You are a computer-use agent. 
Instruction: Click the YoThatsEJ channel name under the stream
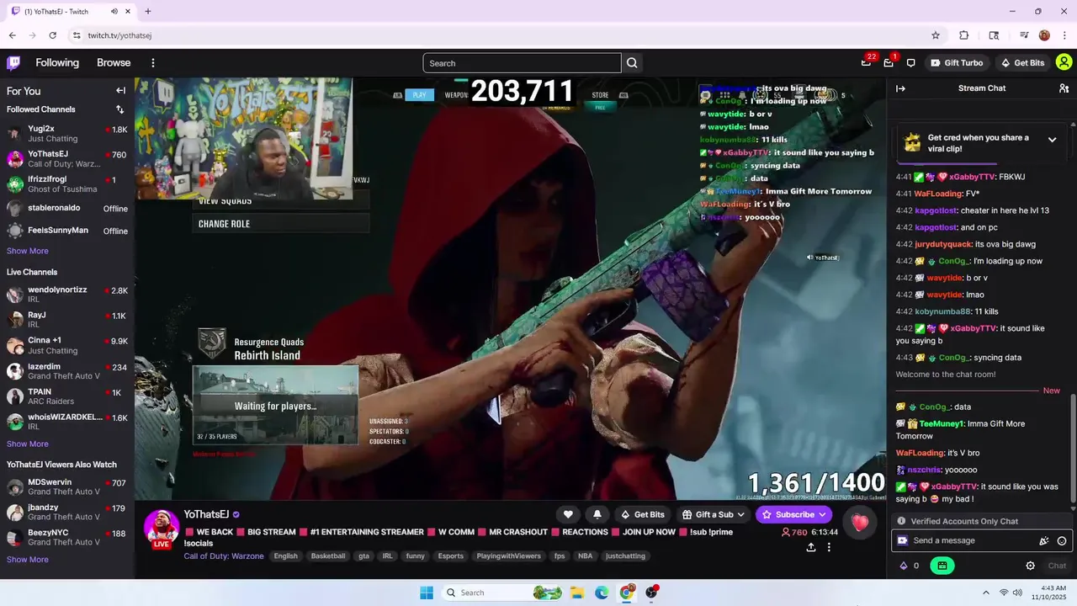pos(206,514)
